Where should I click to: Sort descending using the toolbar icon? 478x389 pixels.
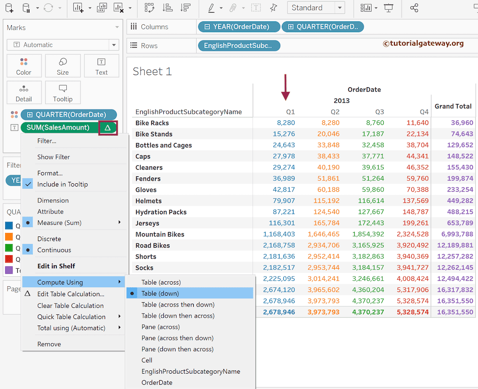point(185,7)
